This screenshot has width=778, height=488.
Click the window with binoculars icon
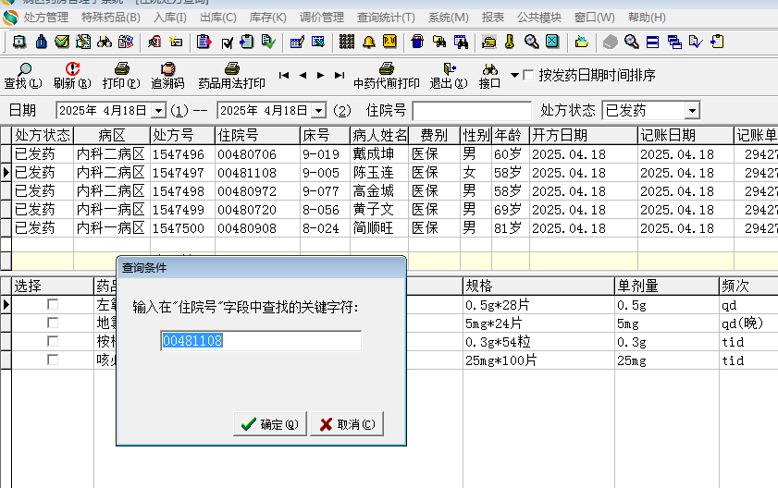[461, 42]
